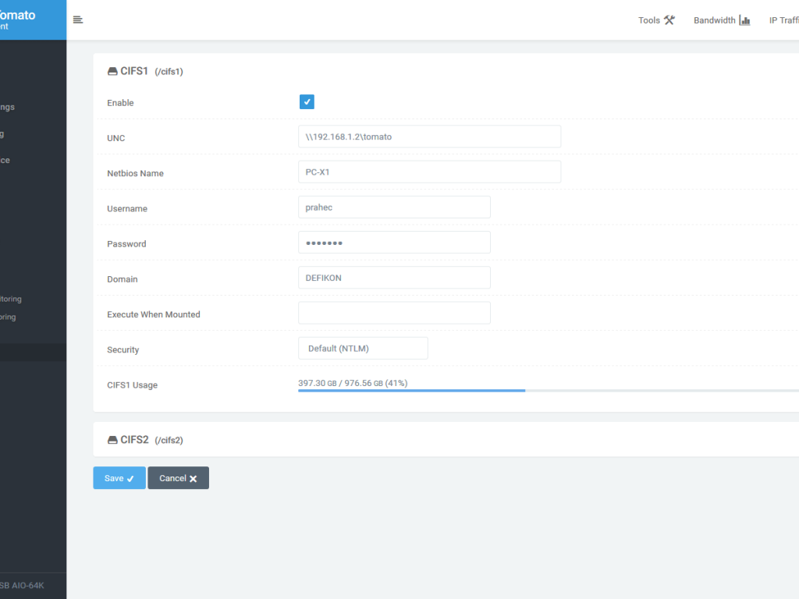Click the drive icon next to CIFS2
The image size is (799, 599).
112,440
